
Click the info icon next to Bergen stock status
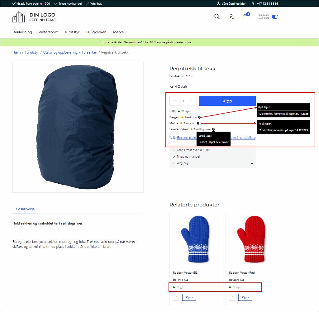point(199,117)
